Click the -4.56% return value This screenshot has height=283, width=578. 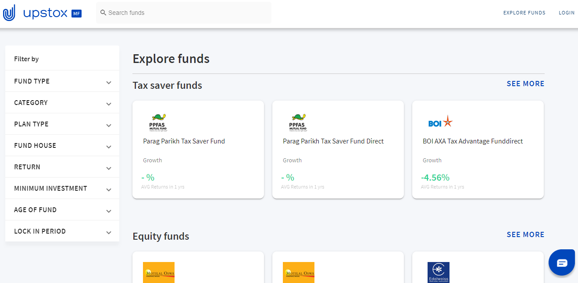(x=435, y=177)
